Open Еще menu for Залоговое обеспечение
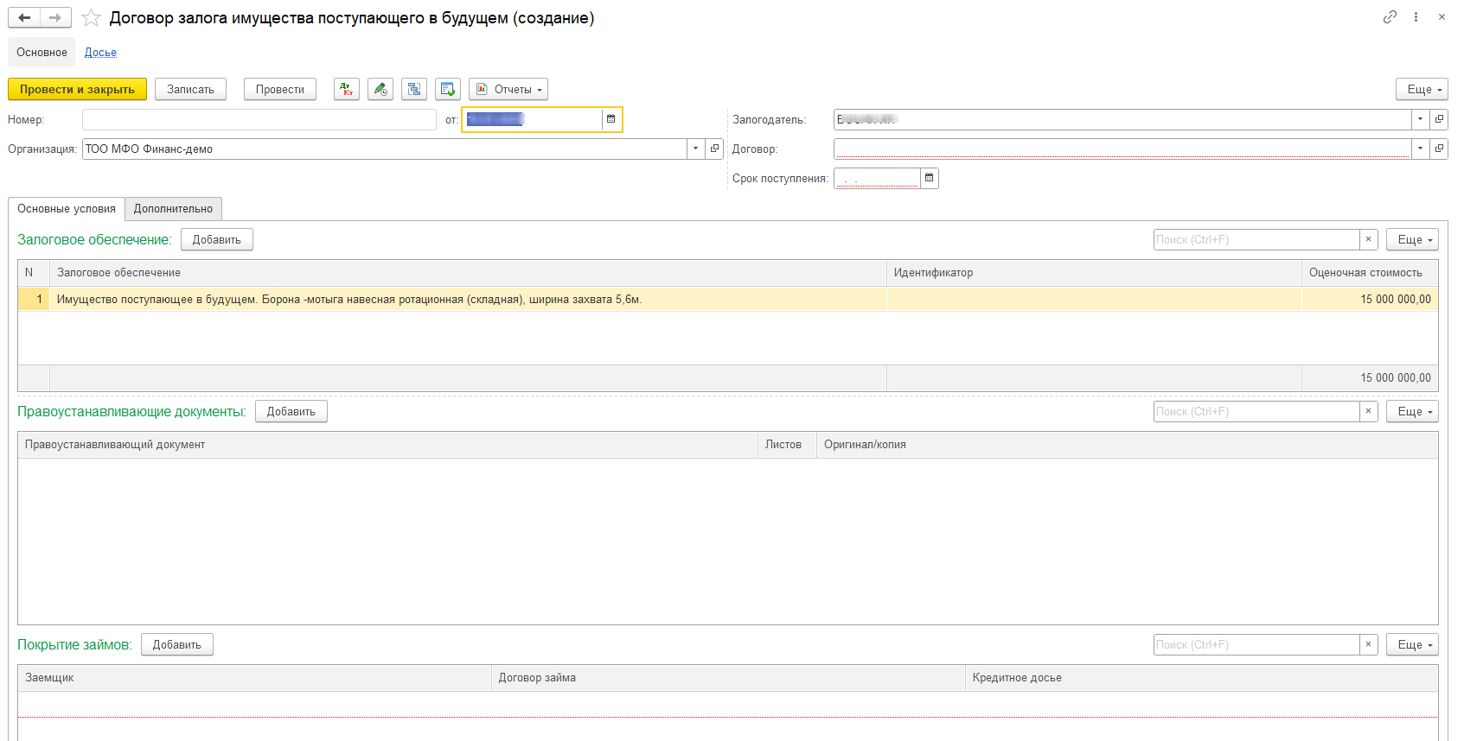 [x=1412, y=239]
